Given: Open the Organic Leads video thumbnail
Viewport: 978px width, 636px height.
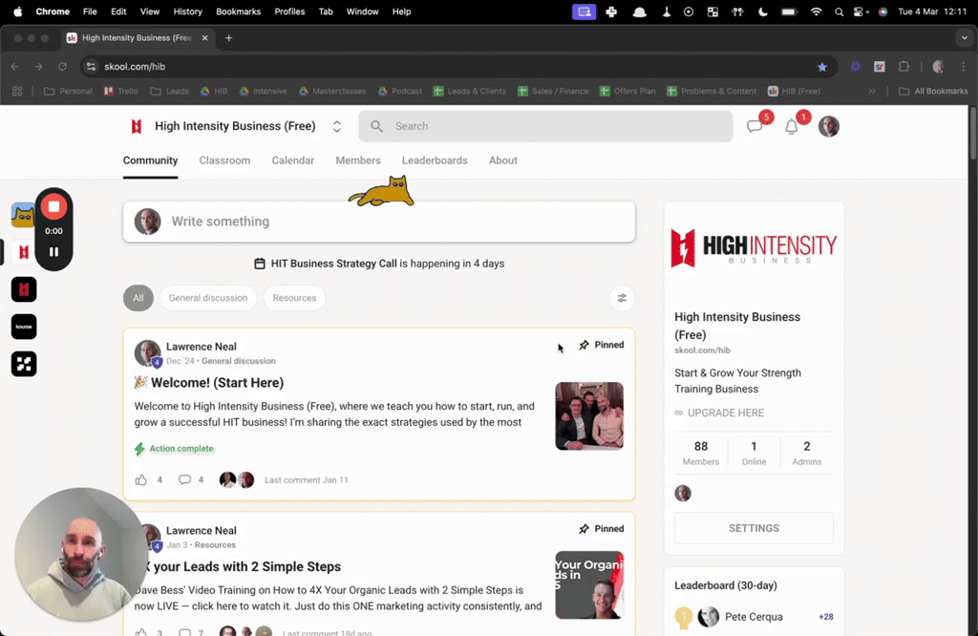Looking at the screenshot, I should 589,584.
